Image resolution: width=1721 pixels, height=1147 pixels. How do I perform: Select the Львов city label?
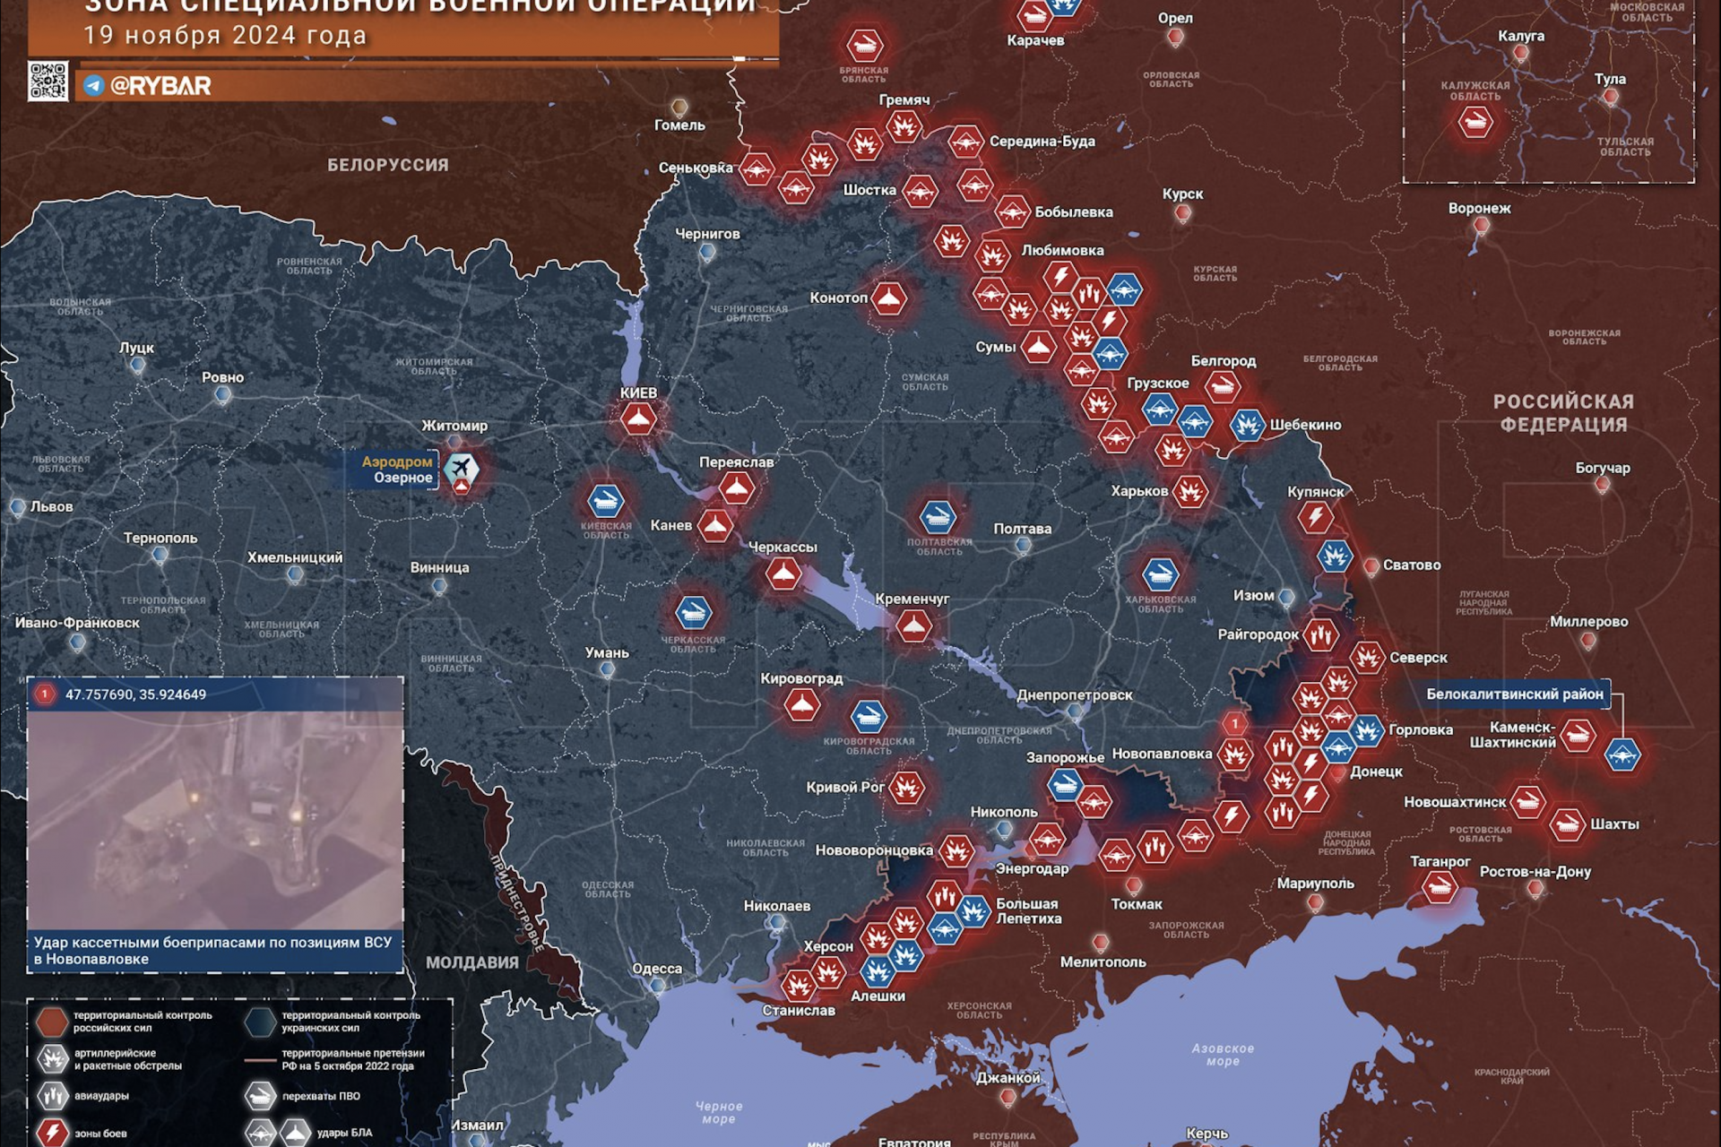tap(52, 507)
